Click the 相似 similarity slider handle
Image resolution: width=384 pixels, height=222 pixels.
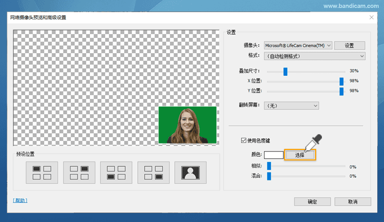point(269,166)
